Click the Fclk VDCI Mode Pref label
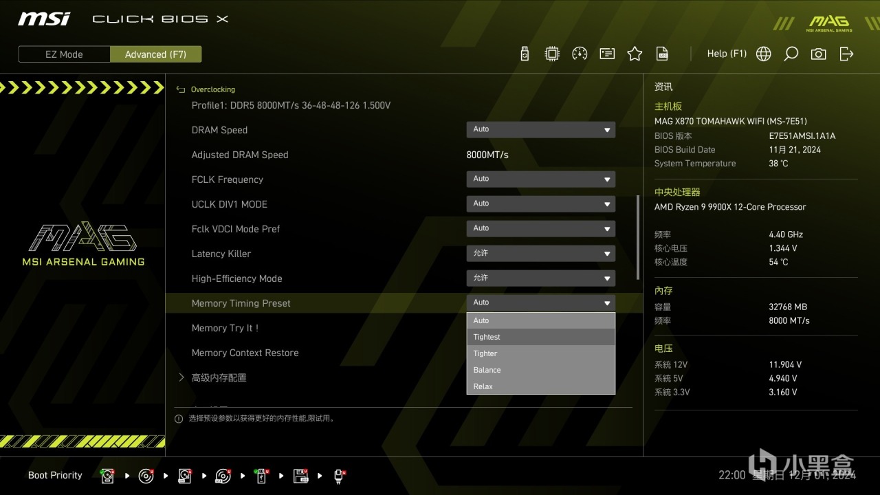This screenshot has height=495, width=880. (x=236, y=229)
